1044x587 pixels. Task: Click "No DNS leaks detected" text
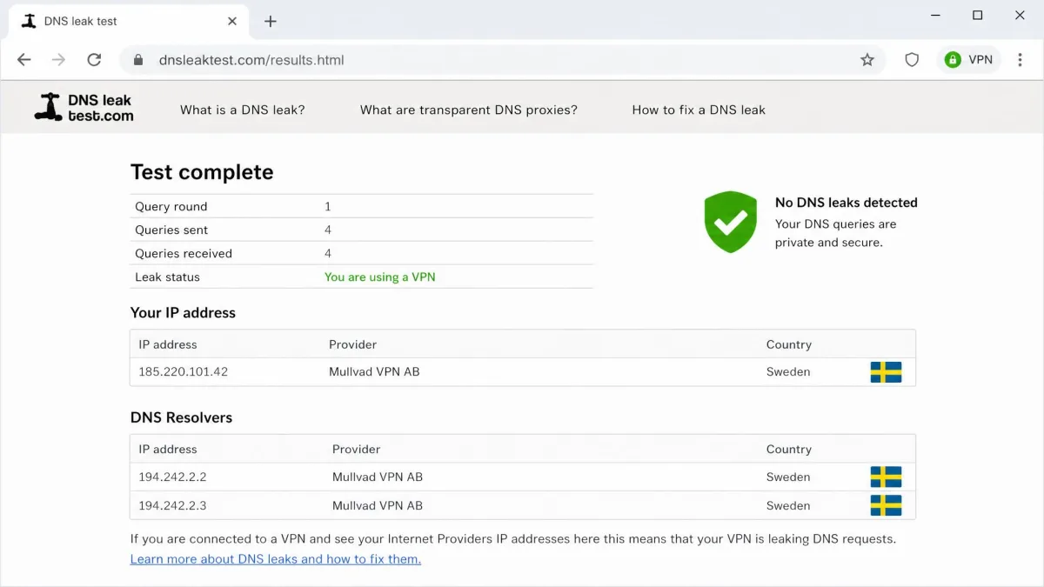point(847,203)
